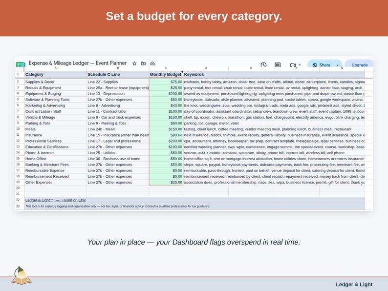
Task: Select the Reimbursement Received cell
Action: pos(55,177)
